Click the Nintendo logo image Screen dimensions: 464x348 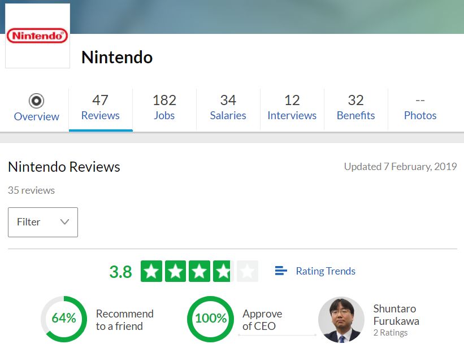[37, 36]
